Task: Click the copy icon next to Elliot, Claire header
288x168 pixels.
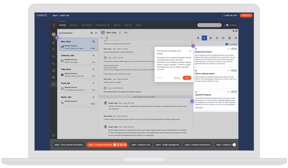Action: [x=120, y=33]
